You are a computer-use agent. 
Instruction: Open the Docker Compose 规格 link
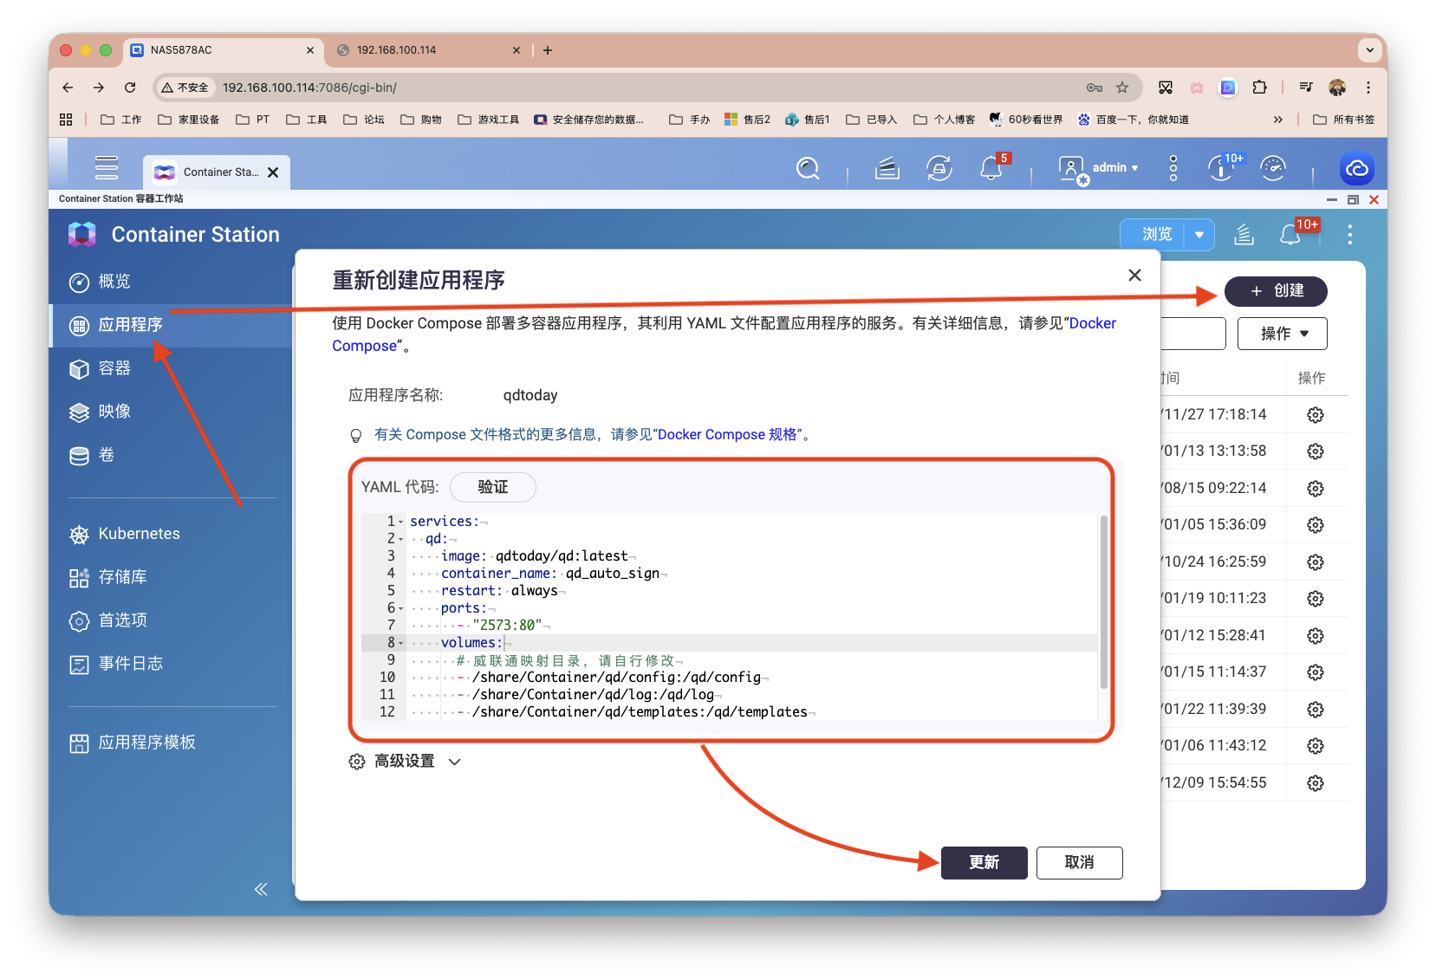pos(731,434)
